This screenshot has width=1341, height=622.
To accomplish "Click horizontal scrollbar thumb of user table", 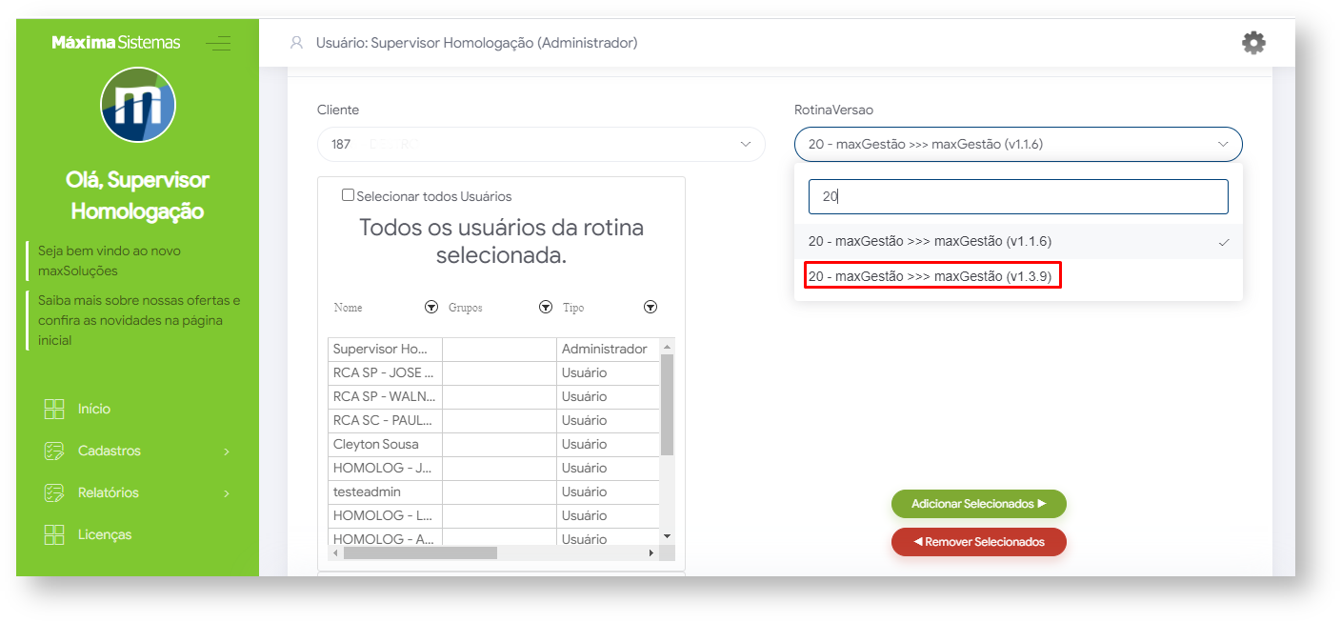I will coord(420,552).
